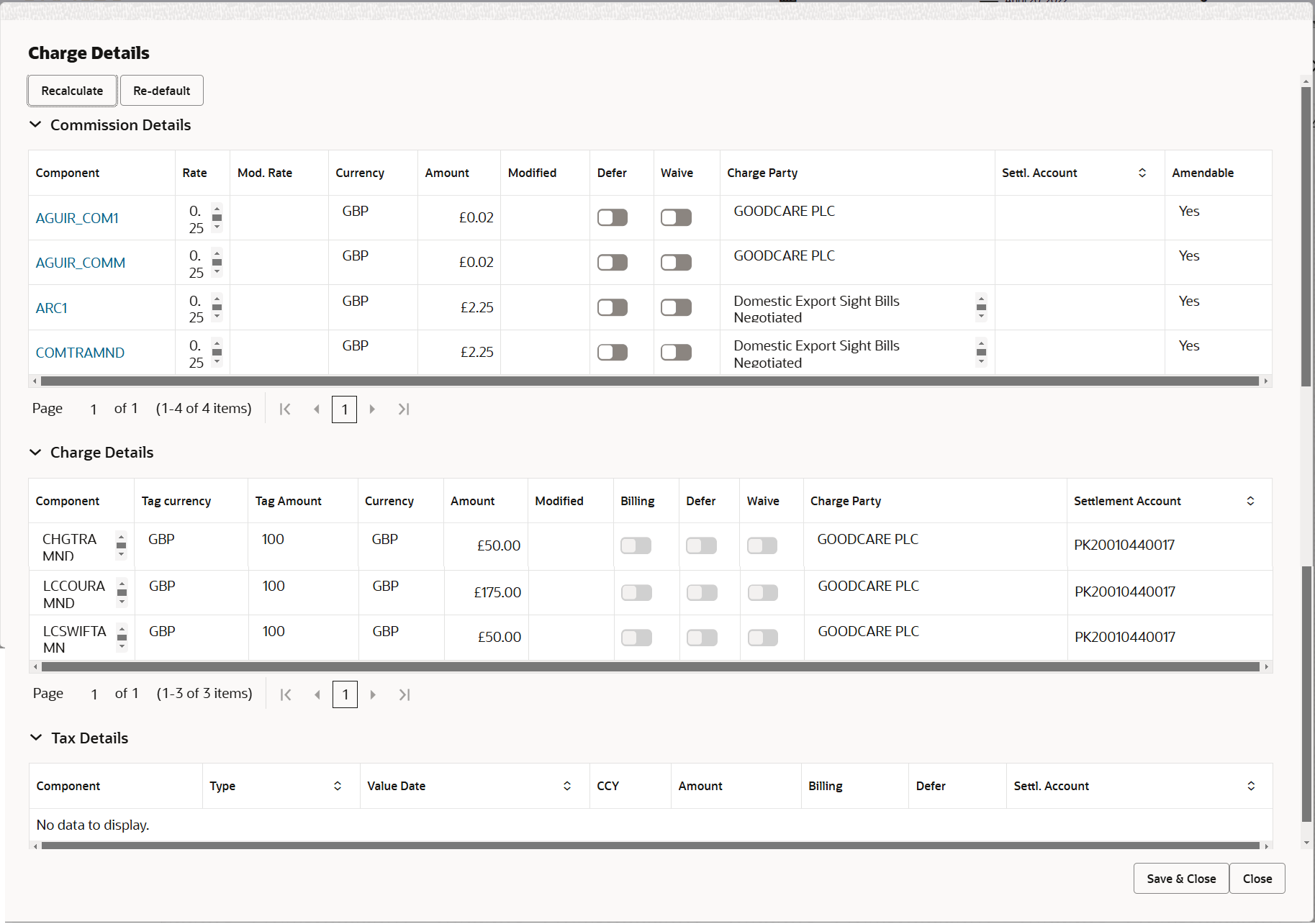Click next page arrow under Charge Details
1315x924 pixels.
373,694
